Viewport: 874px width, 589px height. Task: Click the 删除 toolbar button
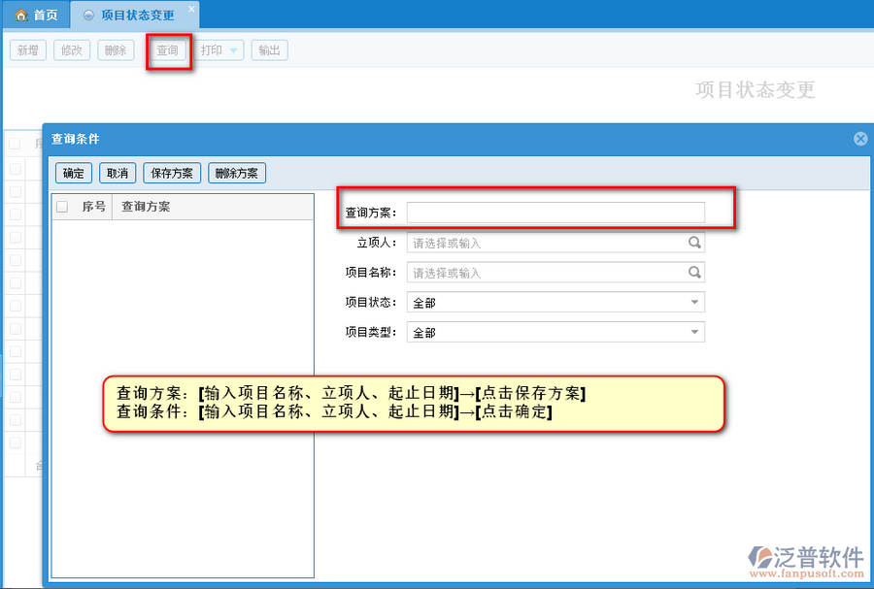coord(116,50)
